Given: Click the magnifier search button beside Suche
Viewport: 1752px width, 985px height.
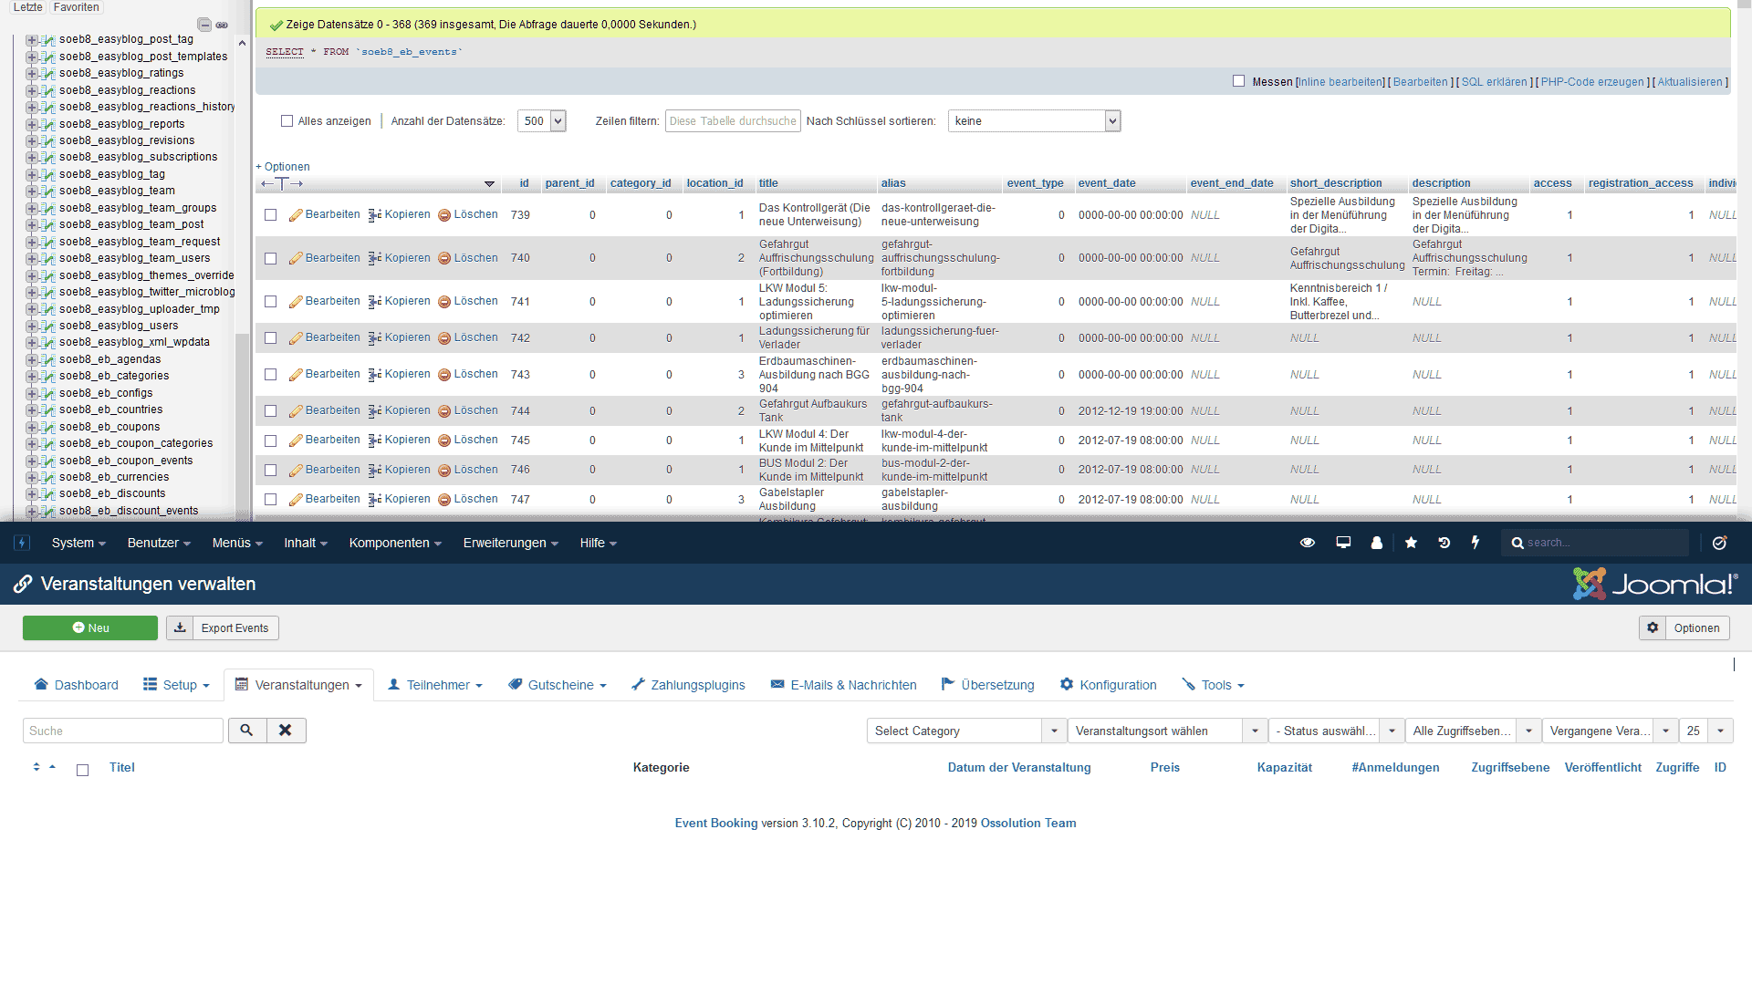Looking at the screenshot, I should (246, 731).
